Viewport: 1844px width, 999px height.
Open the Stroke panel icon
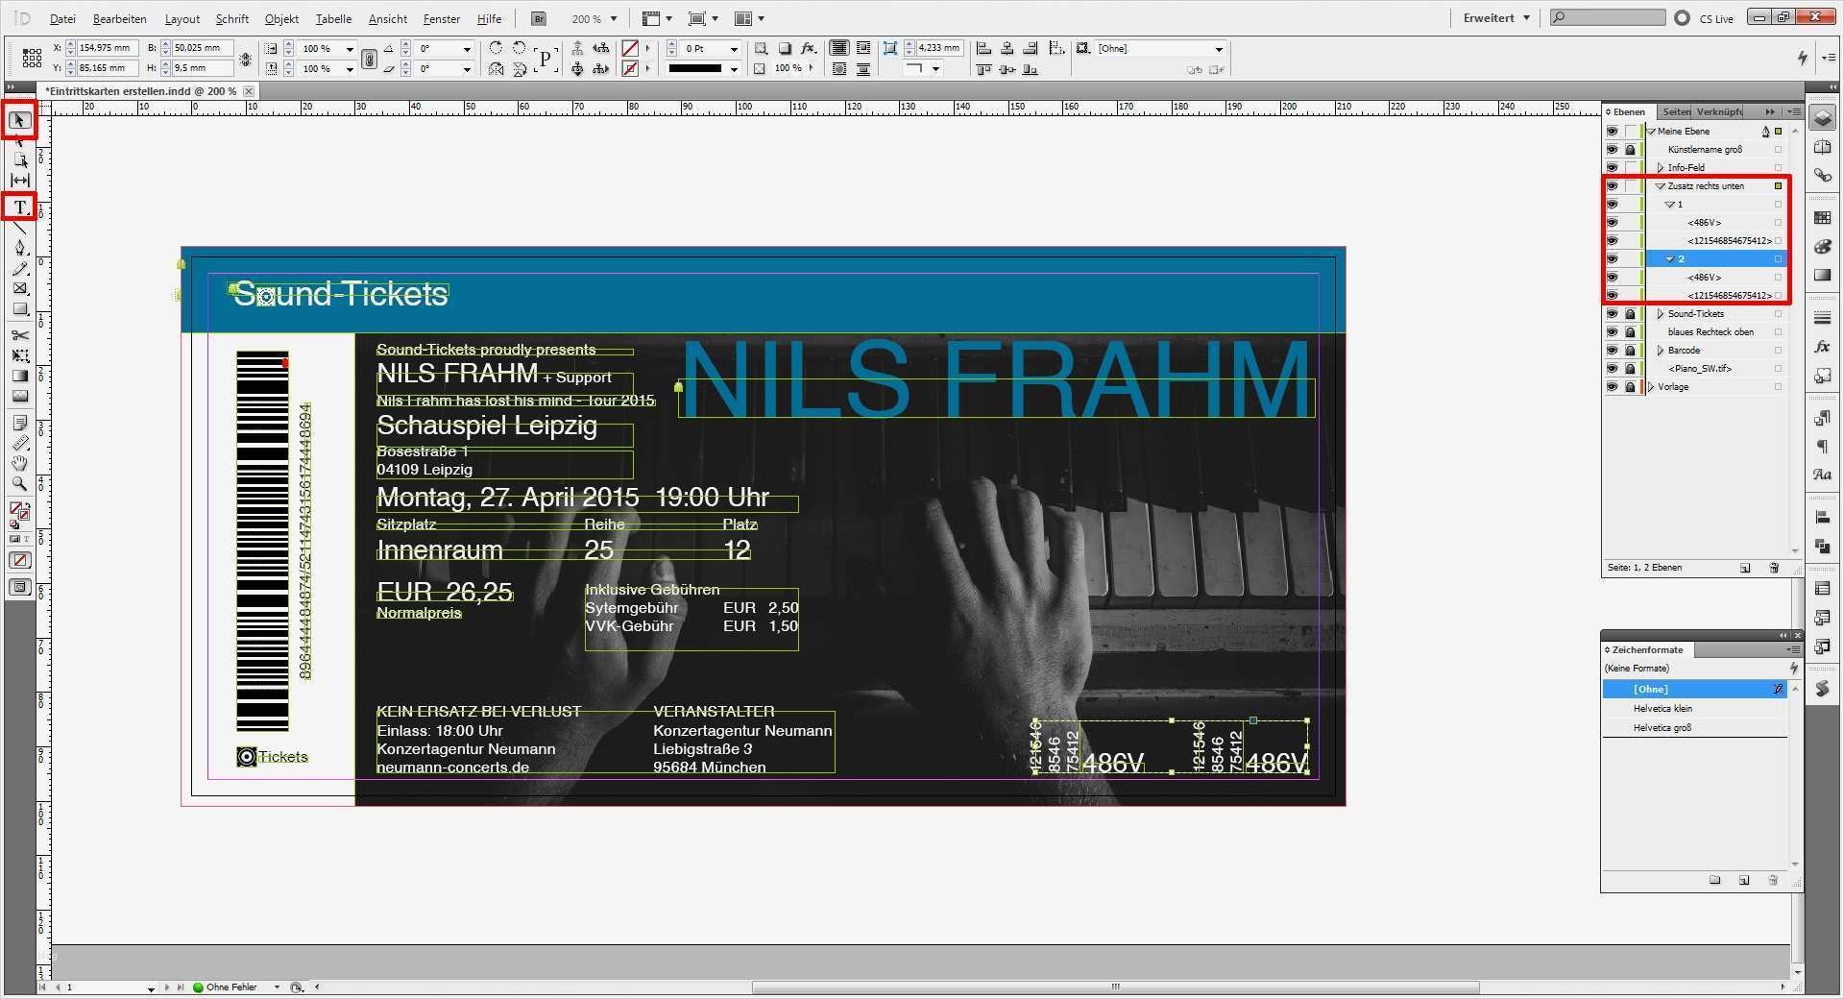[x=1822, y=315]
